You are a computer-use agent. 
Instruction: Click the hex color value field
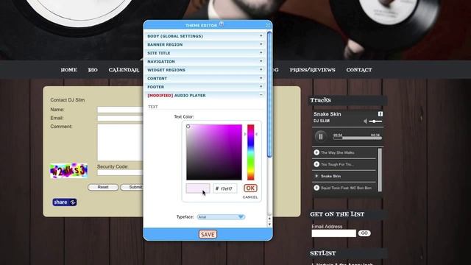pos(225,188)
